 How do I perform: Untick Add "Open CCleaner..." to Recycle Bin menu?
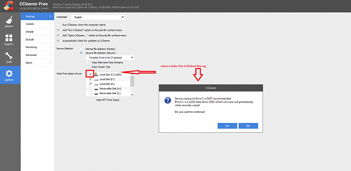pyautogui.click(x=58, y=35)
